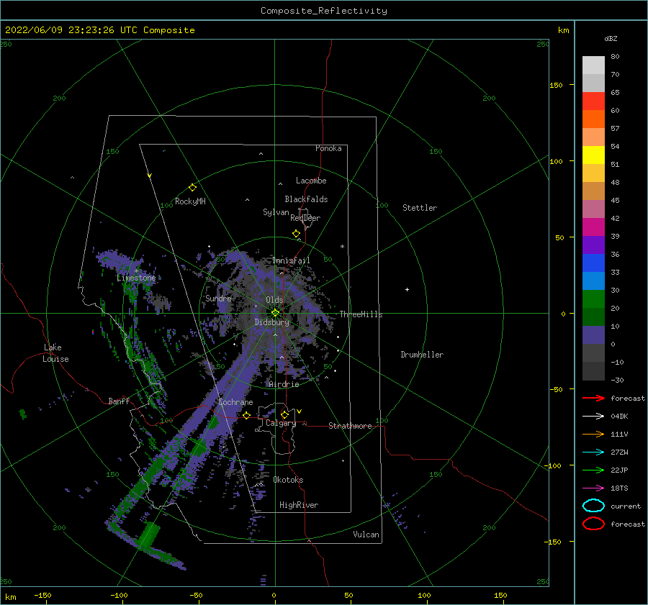Click yellow diamond marker above Calgary label
Image resolution: width=648 pixels, height=605 pixels.
coord(284,414)
